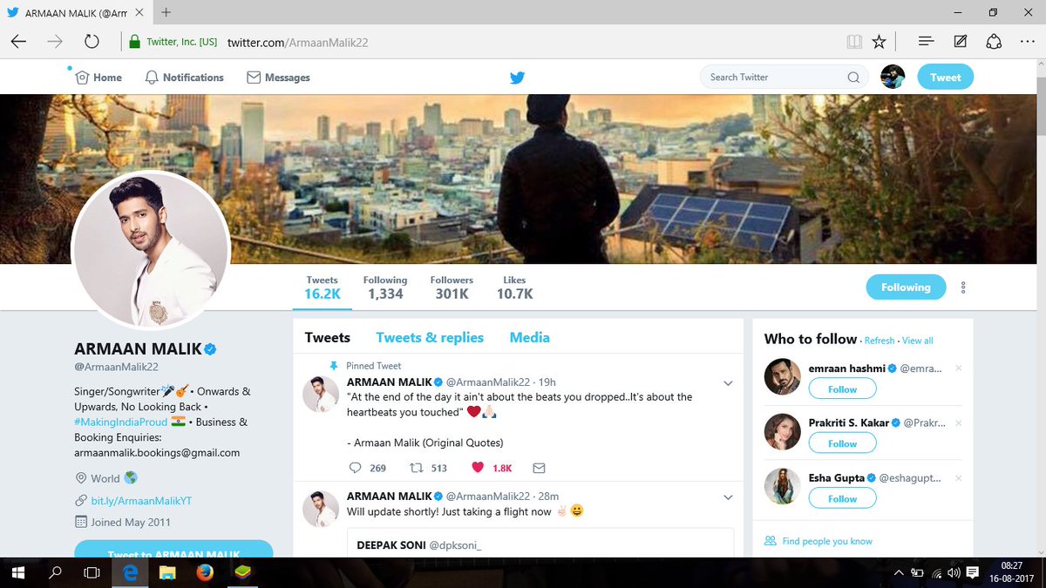Viewport: 1046px width, 588px height.
Task: Toggle like heart on pinned tweet
Action: 477,468
